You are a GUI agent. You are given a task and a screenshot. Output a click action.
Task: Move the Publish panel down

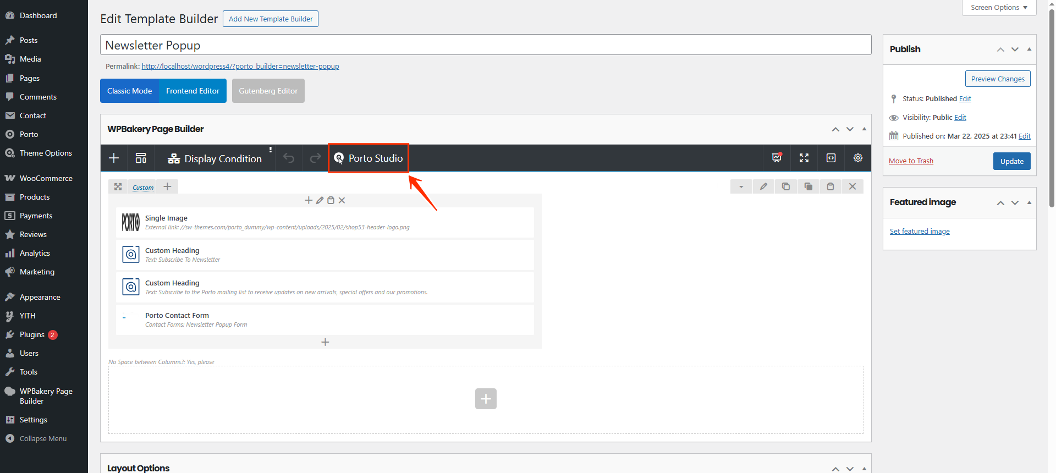(1015, 50)
